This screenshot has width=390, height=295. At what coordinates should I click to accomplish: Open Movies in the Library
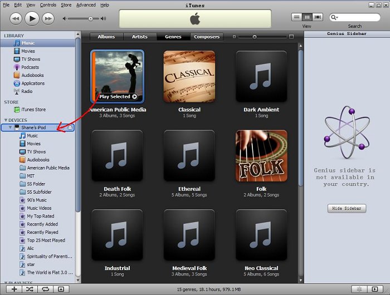pyautogui.click(x=38, y=51)
